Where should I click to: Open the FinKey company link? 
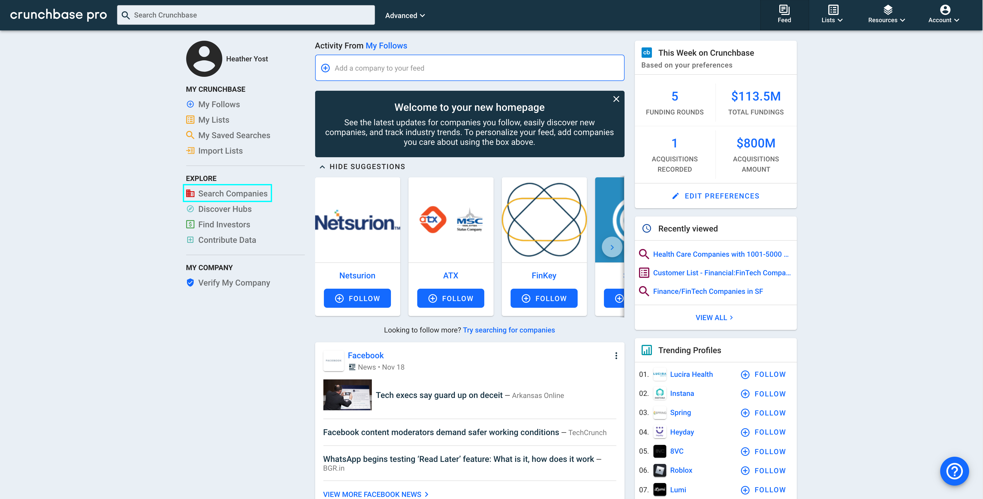pos(544,276)
